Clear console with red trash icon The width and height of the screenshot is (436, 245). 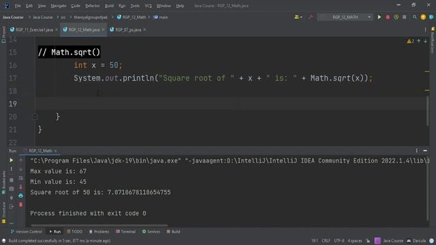(x=20, y=205)
